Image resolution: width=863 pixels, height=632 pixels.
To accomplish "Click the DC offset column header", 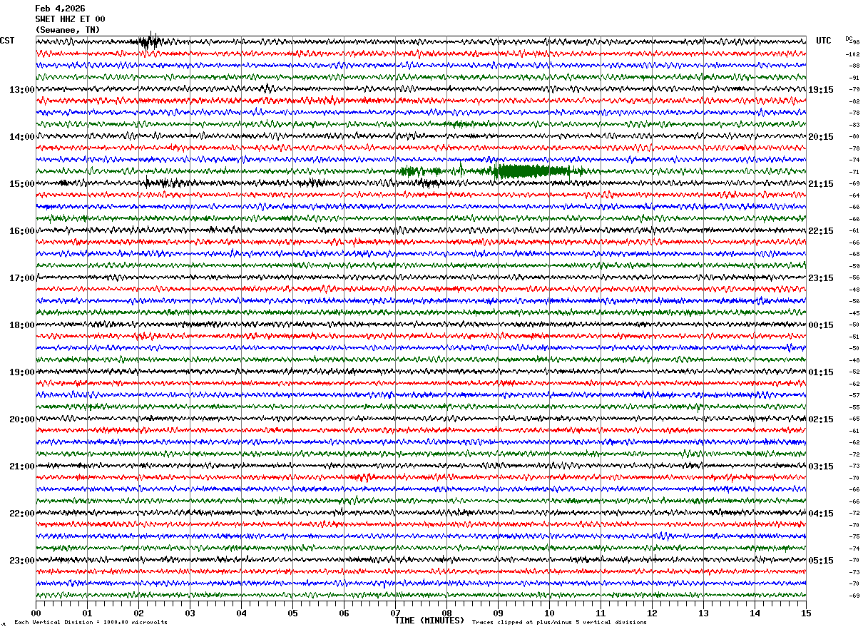I will pos(849,39).
